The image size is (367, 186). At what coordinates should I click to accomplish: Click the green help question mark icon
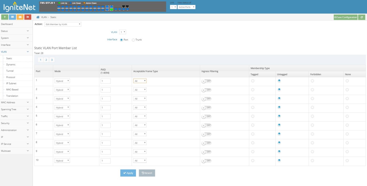pos(4,17)
